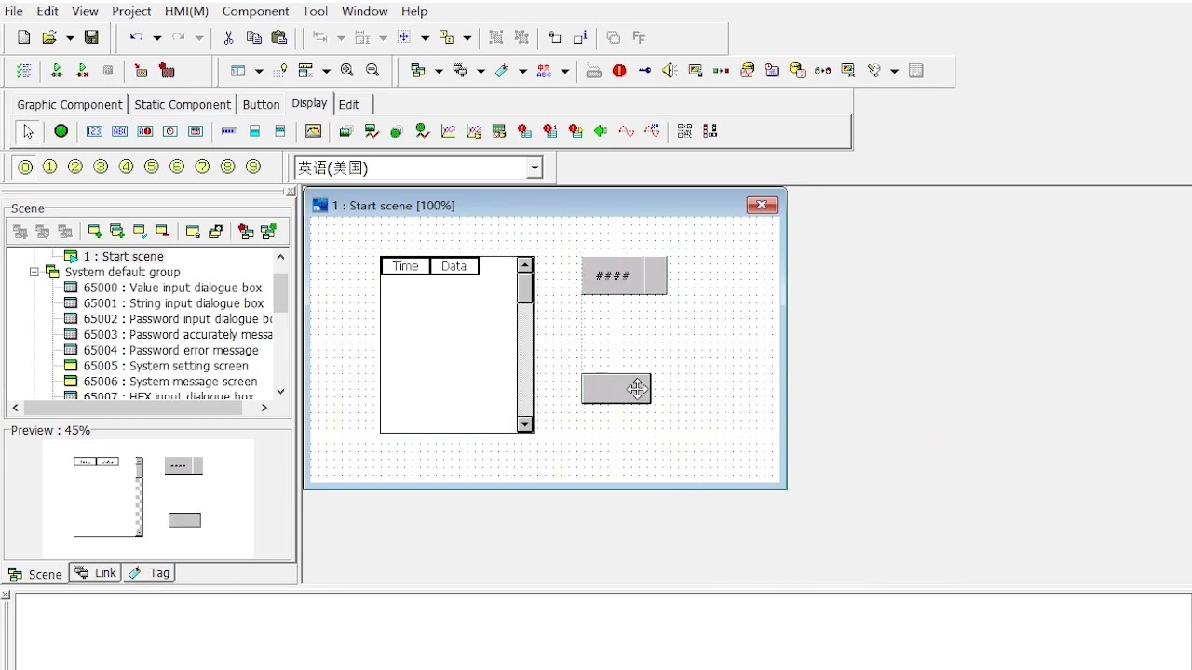
Task: Click the wrench tools icon
Action: pyautogui.click(x=874, y=71)
